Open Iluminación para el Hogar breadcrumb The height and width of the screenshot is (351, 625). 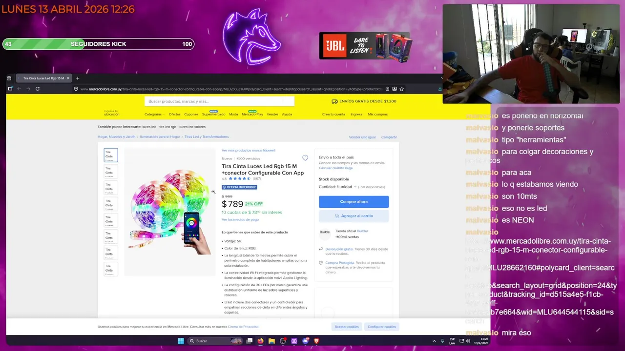pos(160,137)
